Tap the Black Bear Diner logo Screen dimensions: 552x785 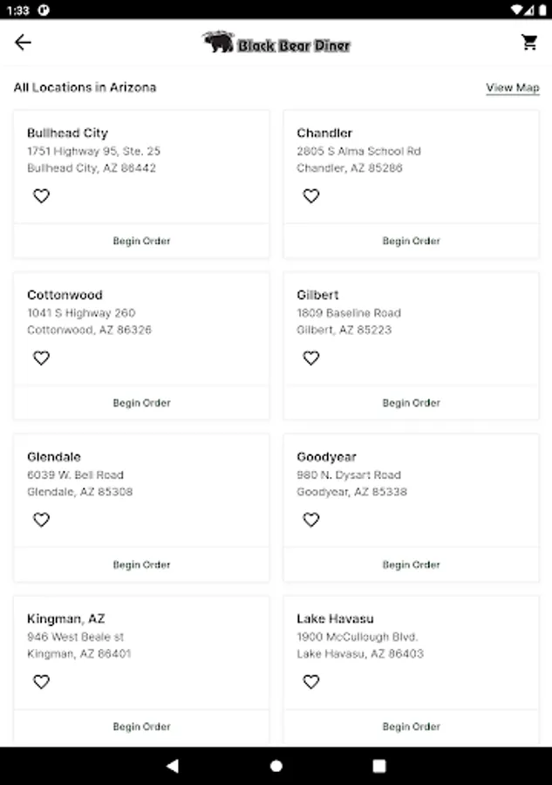(276, 43)
